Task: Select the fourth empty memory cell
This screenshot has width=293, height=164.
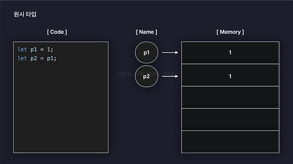Action: [230, 119]
